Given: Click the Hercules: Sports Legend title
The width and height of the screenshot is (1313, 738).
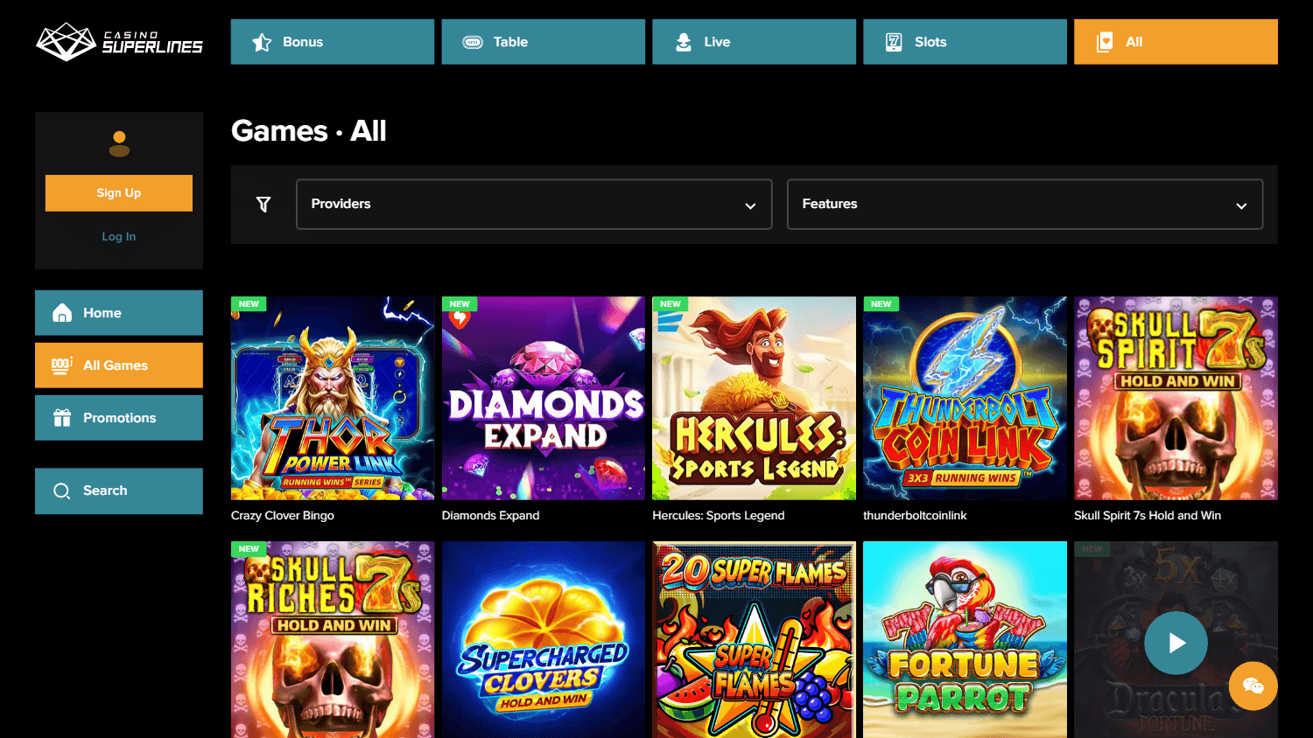Looking at the screenshot, I should [x=719, y=516].
